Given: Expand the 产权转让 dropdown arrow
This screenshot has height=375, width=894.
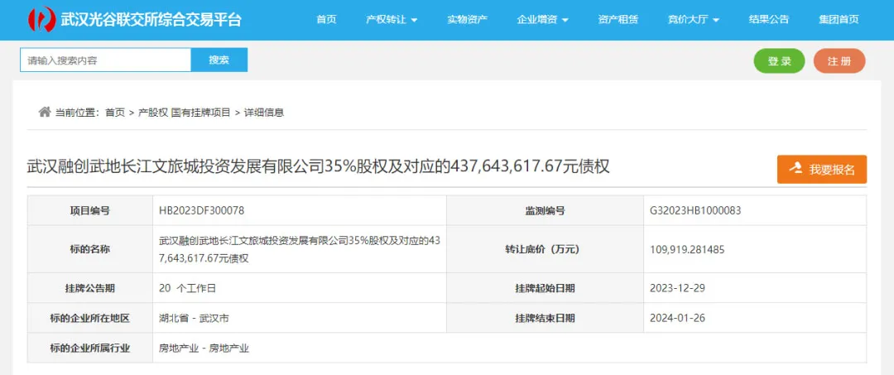Looking at the screenshot, I should pyautogui.click(x=415, y=20).
